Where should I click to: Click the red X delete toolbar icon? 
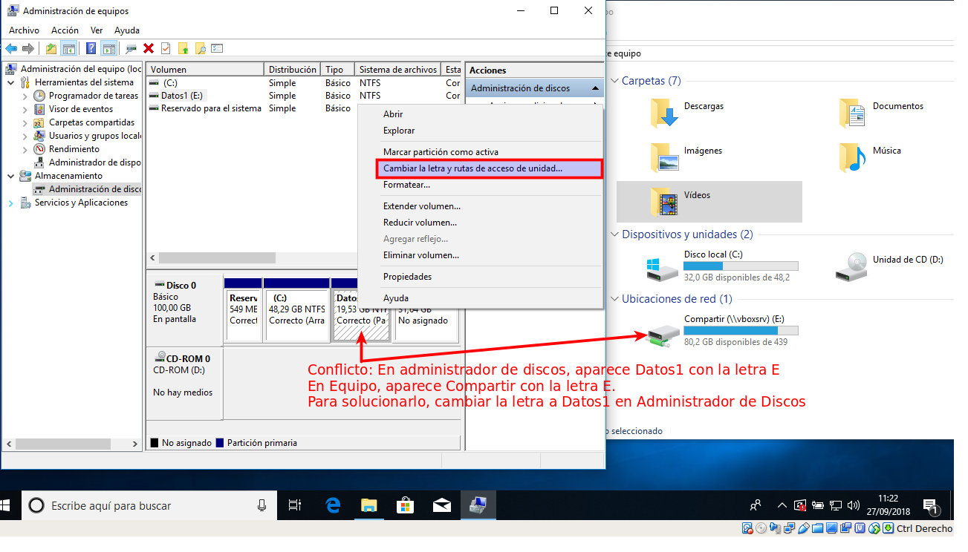pos(149,48)
